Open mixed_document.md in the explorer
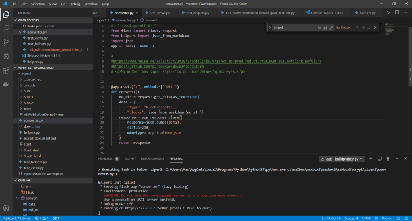 (40, 139)
